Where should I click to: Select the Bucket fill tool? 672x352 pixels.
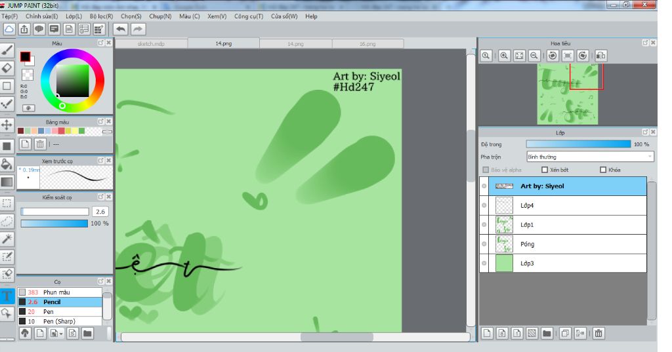pos(7,164)
